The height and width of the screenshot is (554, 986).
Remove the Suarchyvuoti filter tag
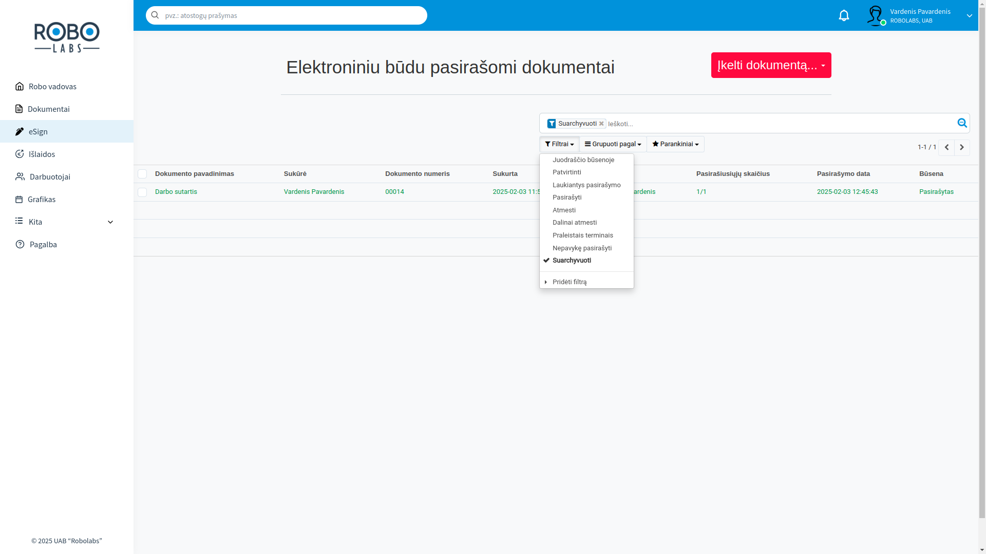tap(601, 124)
